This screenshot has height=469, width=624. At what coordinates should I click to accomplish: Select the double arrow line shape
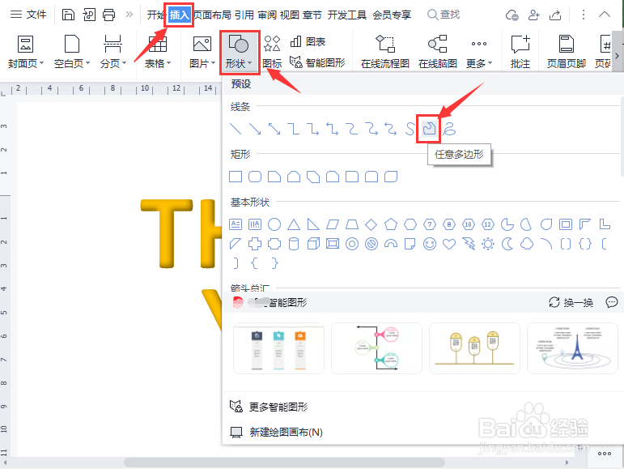click(274, 129)
